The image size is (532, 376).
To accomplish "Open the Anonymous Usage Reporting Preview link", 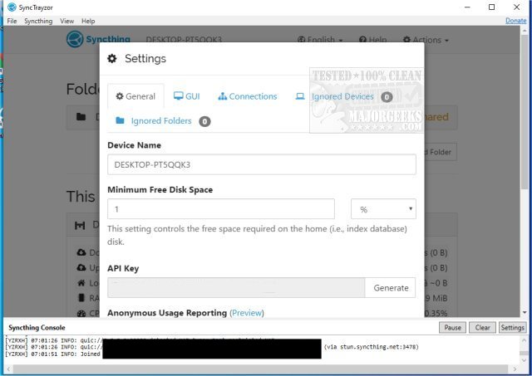I will [247, 313].
